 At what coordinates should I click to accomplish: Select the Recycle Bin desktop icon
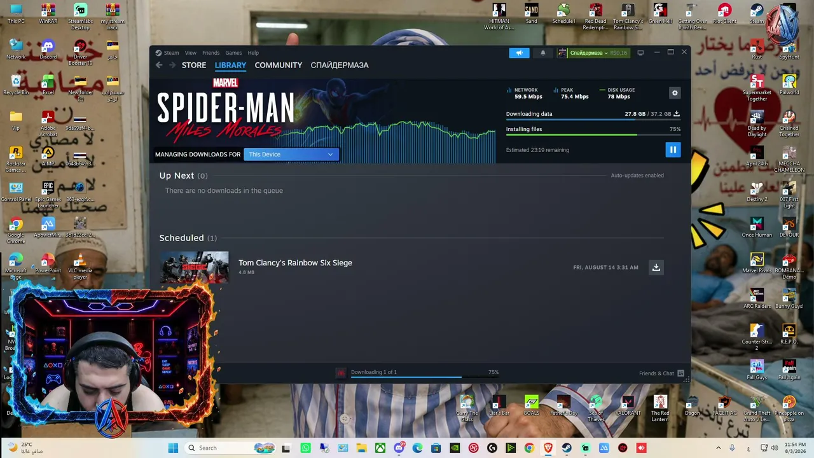16,85
